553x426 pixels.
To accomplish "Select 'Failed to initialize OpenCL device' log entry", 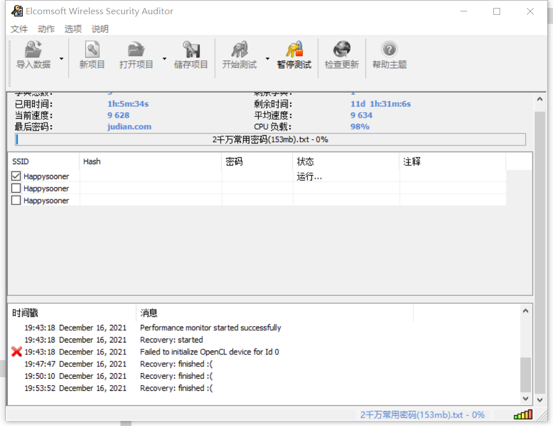I will point(210,352).
